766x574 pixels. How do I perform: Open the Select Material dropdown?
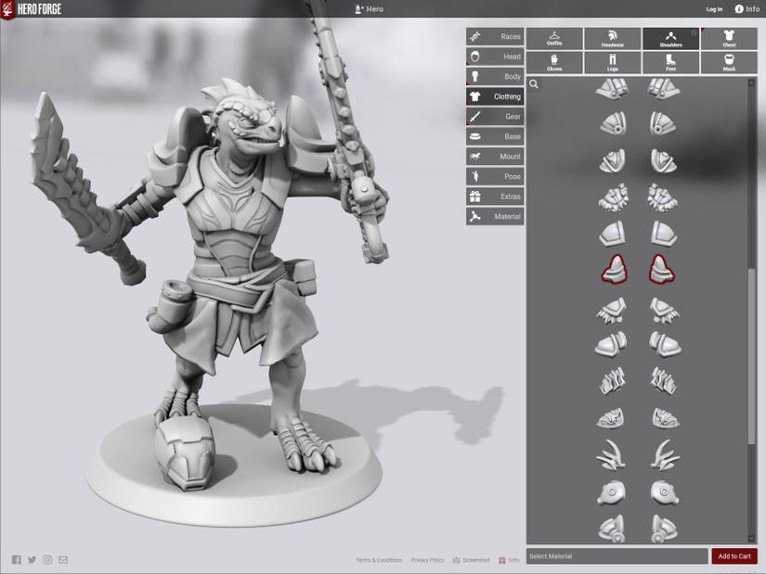point(617,556)
